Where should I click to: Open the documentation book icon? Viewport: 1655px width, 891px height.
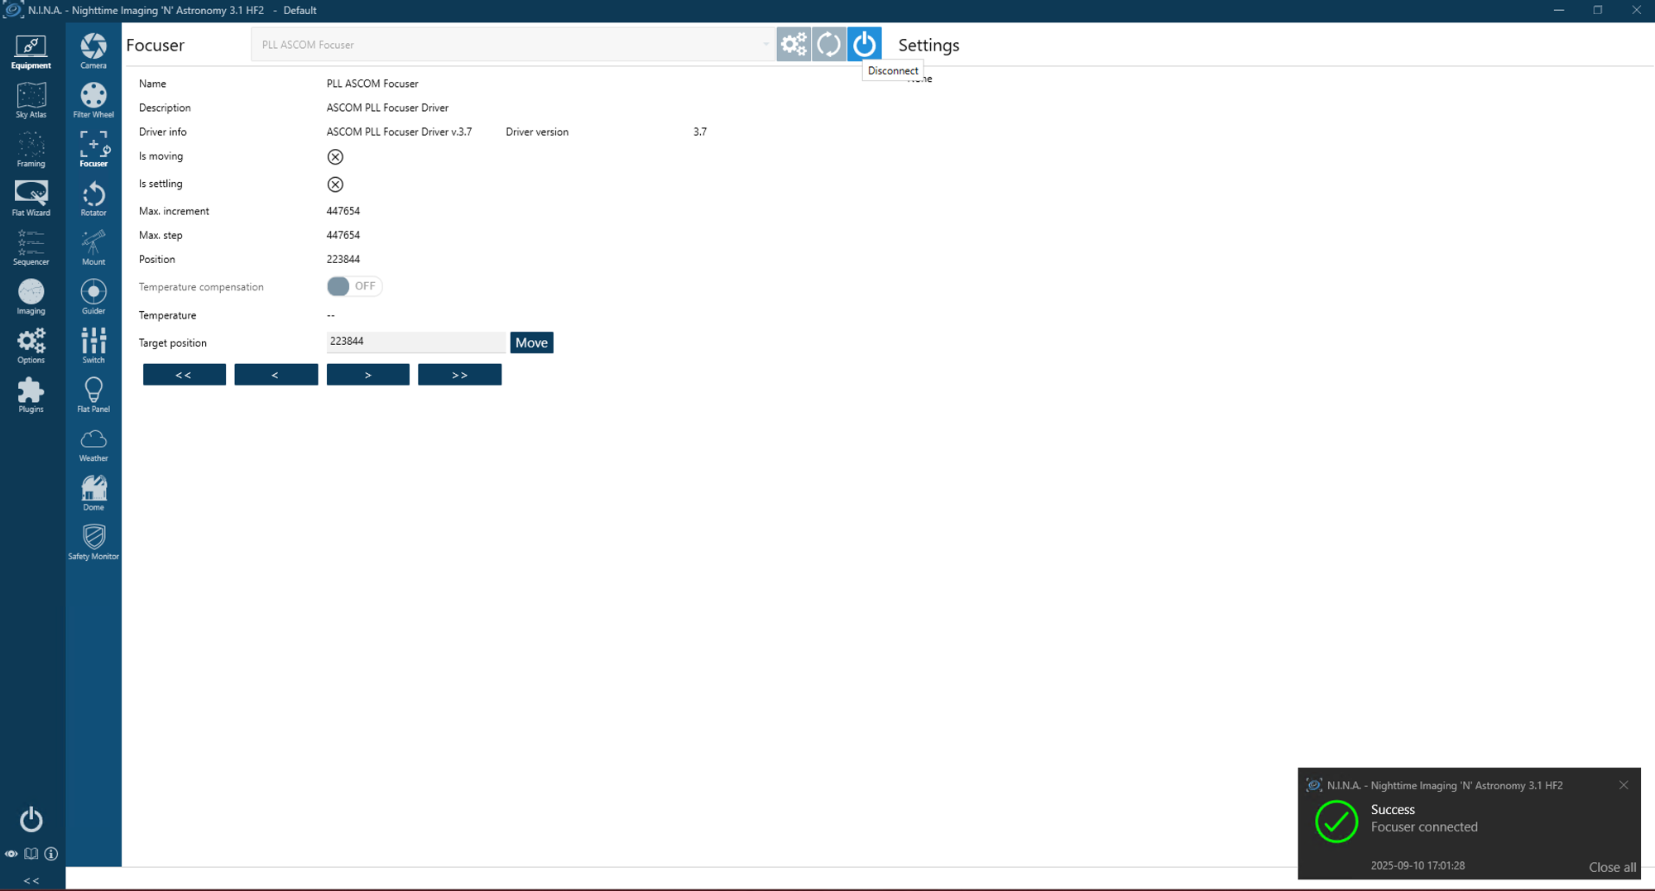pyautogui.click(x=31, y=854)
